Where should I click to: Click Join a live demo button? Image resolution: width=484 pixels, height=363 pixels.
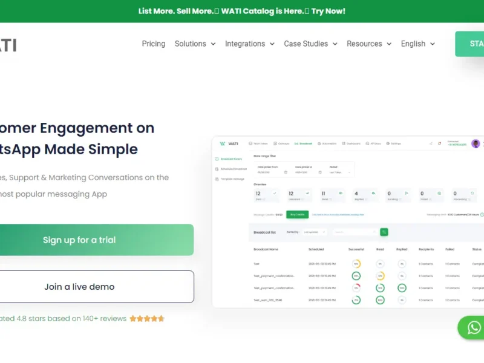[x=79, y=287]
